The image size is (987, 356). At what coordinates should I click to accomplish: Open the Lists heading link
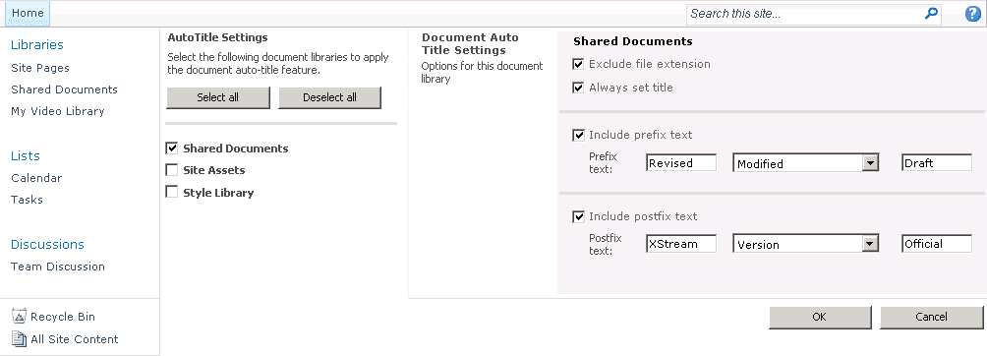click(26, 155)
